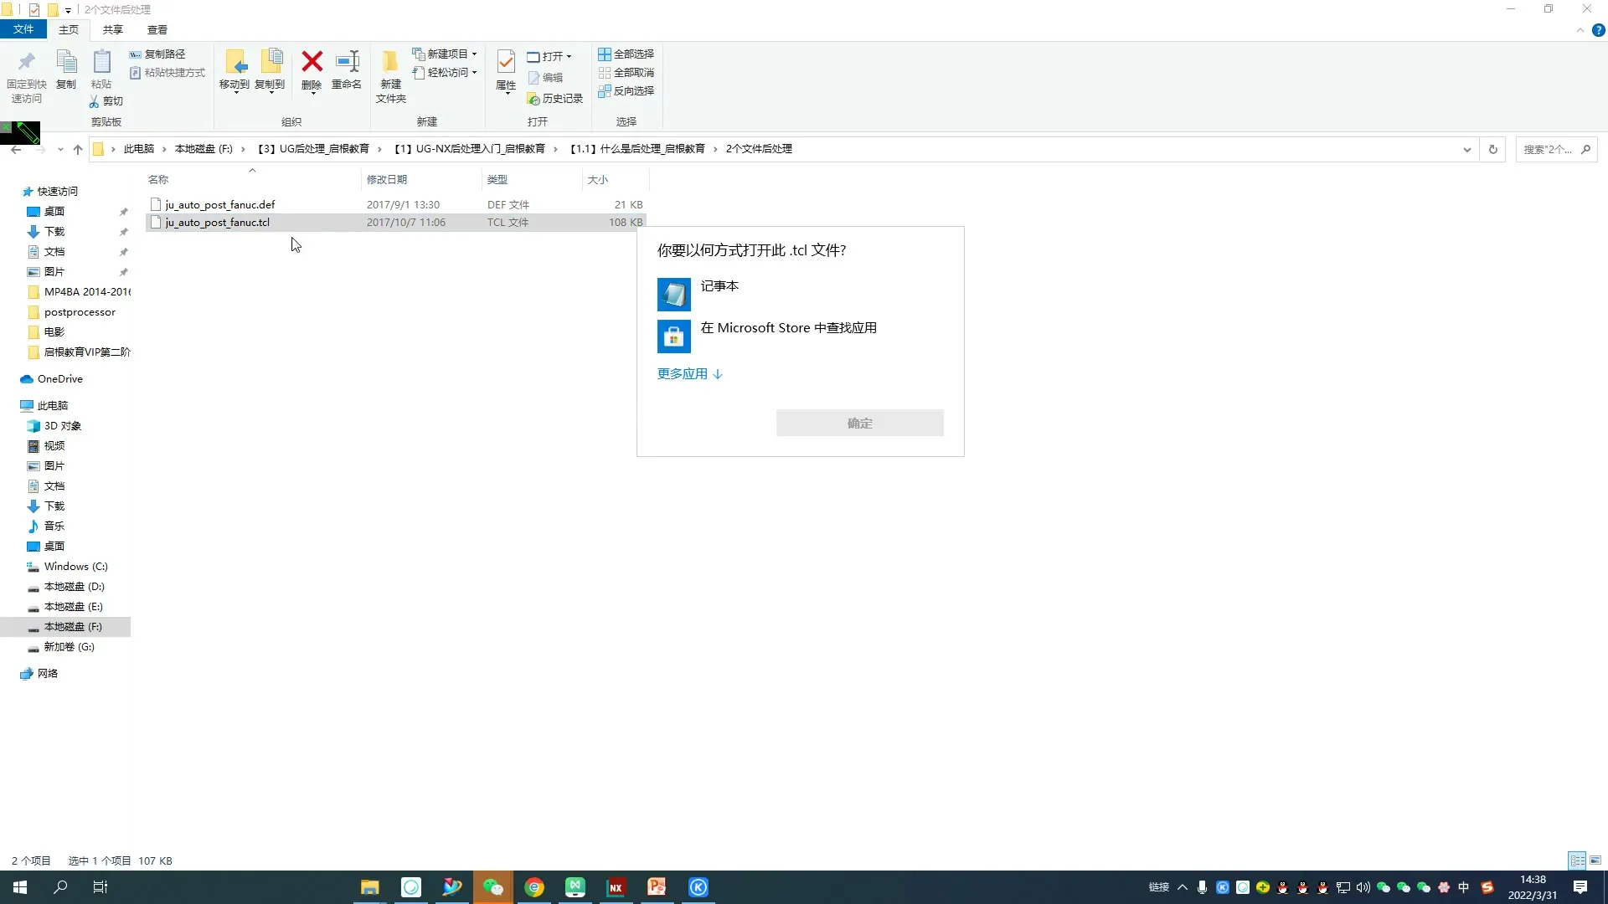1608x904 pixels.
Task: Open Chrome from the taskbar
Action: pyautogui.click(x=534, y=887)
